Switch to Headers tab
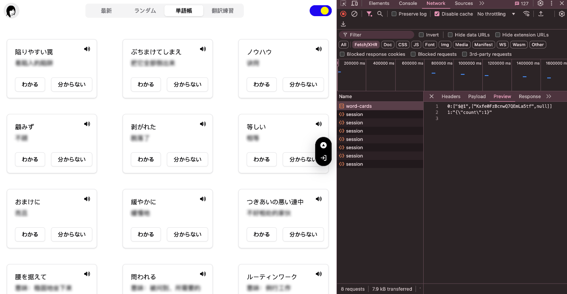 point(451,97)
